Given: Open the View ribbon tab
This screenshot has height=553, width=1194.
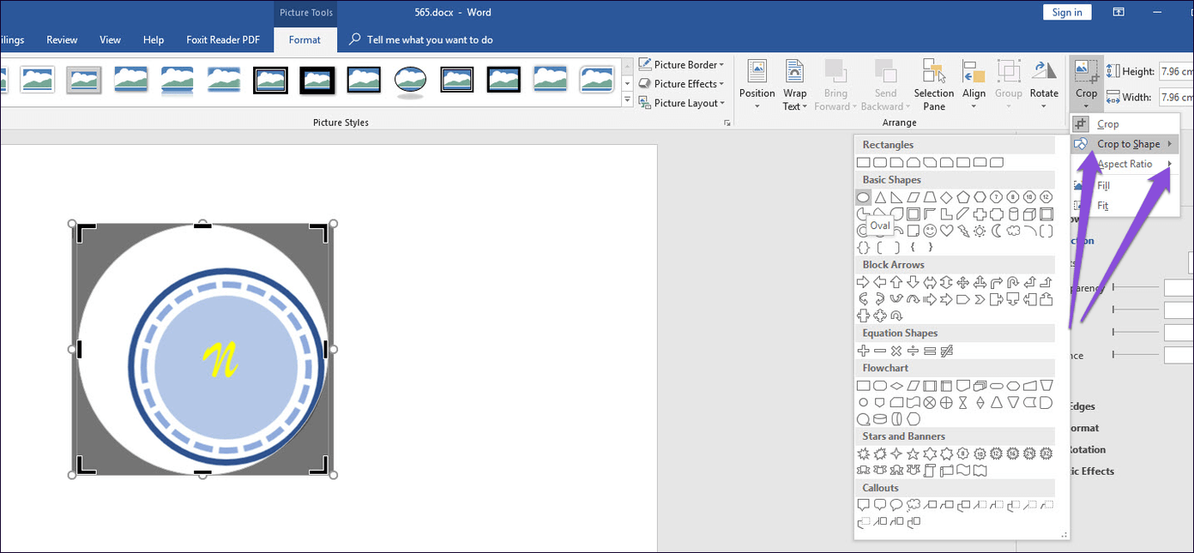Looking at the screenshot, I should (110, 39).
